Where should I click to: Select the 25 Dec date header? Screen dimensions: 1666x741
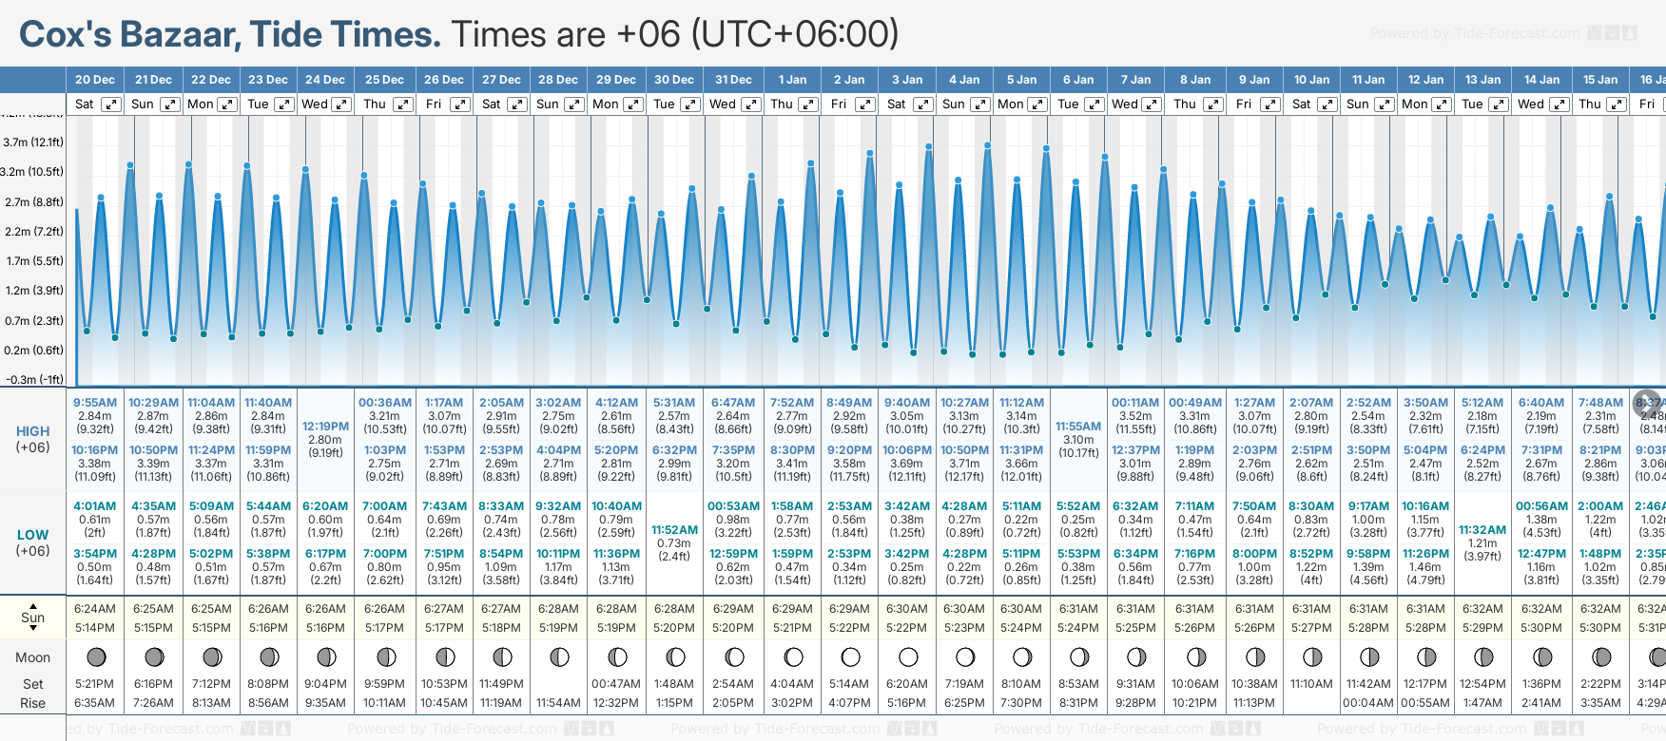point(384,80)
